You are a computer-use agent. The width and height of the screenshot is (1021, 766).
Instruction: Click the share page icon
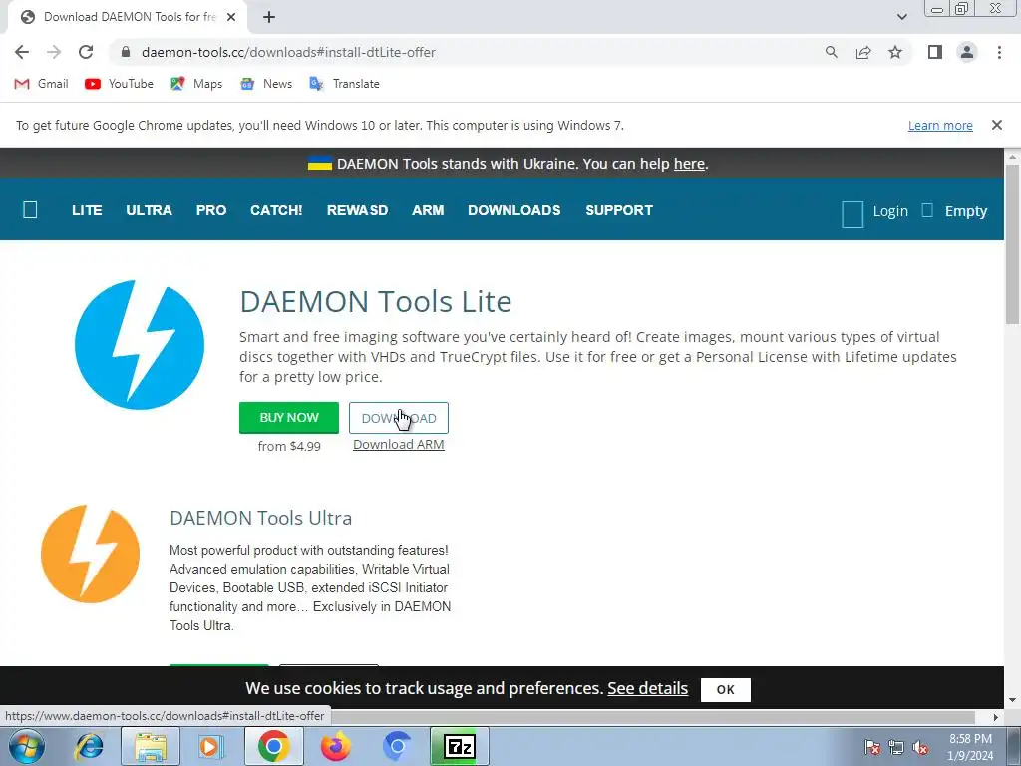pyautogui.click(x=863, y=52)
